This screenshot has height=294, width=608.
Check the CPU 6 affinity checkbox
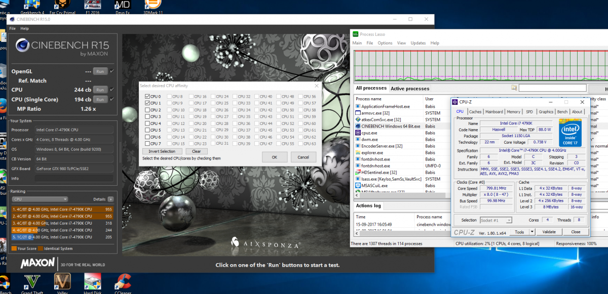147,137
